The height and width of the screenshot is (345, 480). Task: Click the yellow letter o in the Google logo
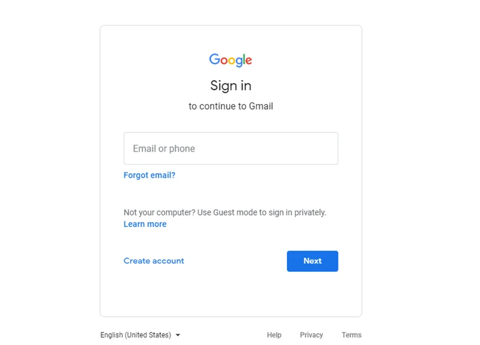click(x=231, y=60)
